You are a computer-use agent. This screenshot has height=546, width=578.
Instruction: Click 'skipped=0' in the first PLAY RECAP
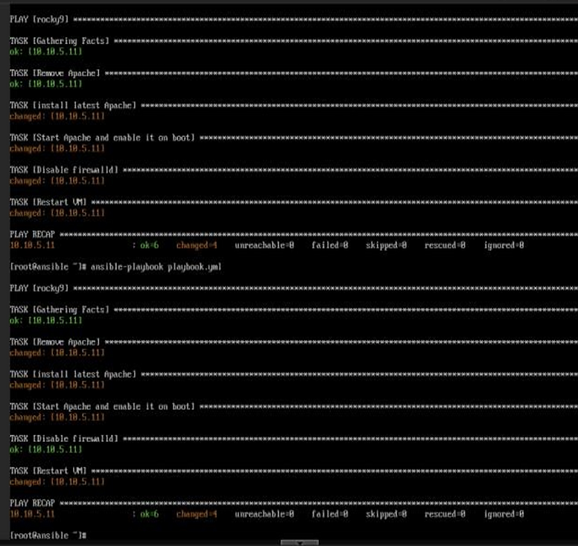coord(387,245)
